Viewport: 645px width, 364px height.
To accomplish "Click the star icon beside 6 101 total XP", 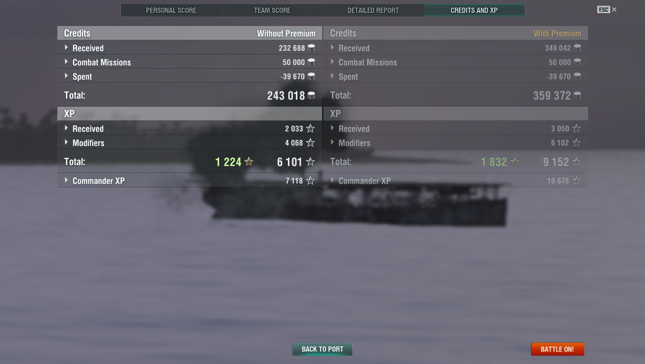I will click(310, 162).
